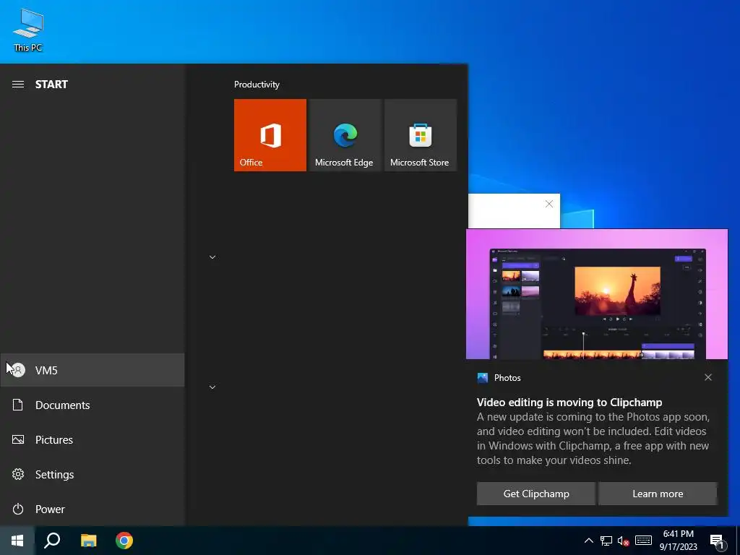Open This PC desktop icon
Image resolution: width=740 pixels, height=555 pixels.
pyautogui.click(x=28, y=30)
